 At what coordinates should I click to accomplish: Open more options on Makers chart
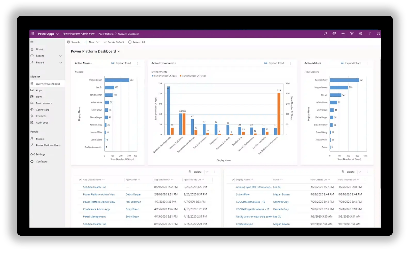click(138, 63)
